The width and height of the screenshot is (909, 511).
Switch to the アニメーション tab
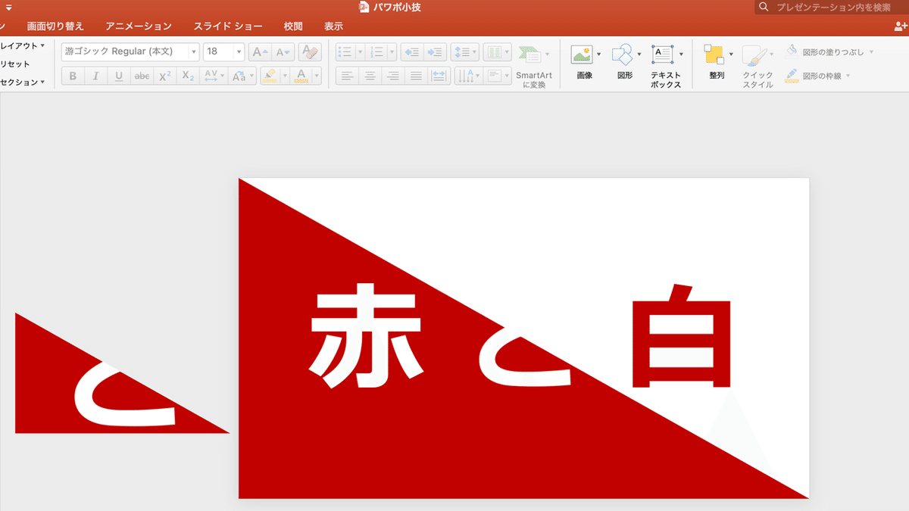pos(139,26)
